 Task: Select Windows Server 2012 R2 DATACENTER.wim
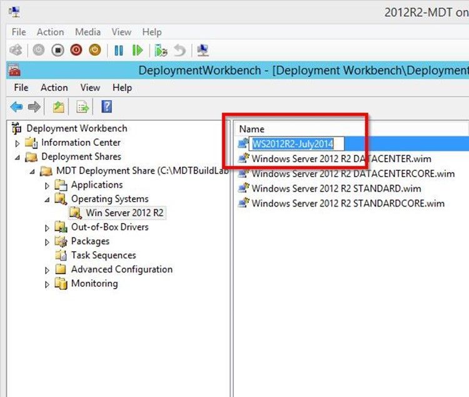click(x=341, y=158)
